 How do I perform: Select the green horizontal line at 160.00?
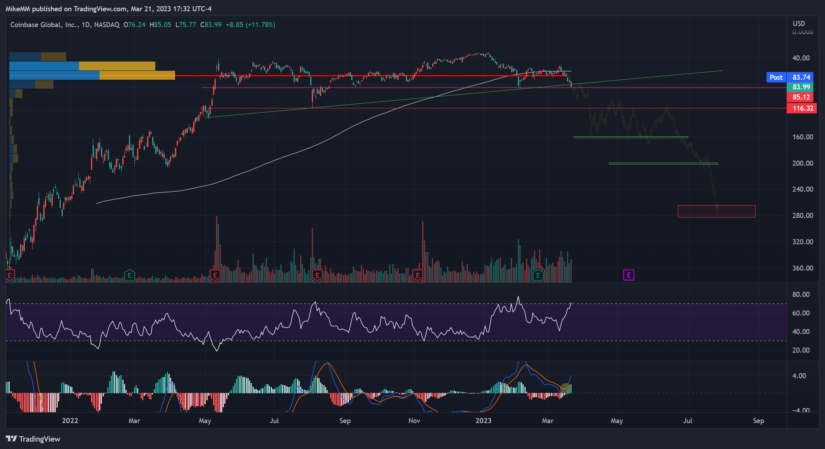631,137
